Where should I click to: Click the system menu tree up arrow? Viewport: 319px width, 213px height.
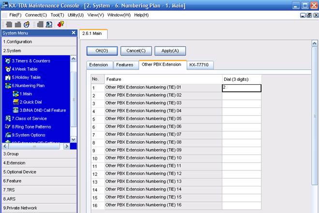click(73, 59)
